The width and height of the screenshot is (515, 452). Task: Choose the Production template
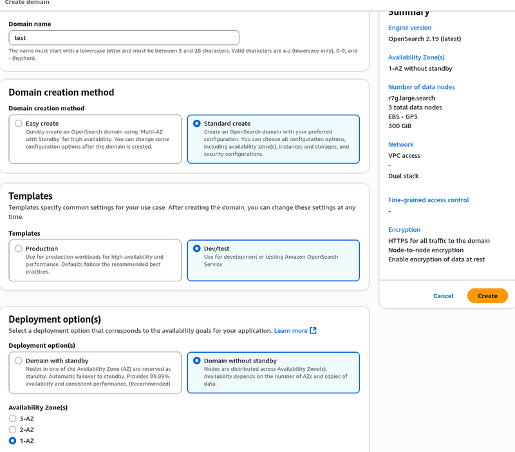point(19,249)
